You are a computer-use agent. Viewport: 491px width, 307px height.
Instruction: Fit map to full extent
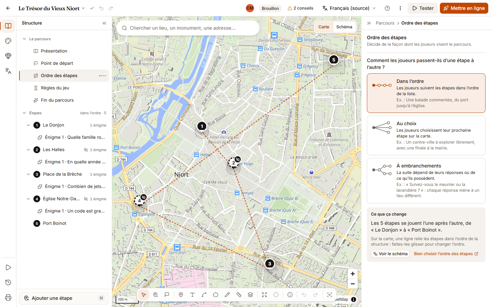coord(264,295)
